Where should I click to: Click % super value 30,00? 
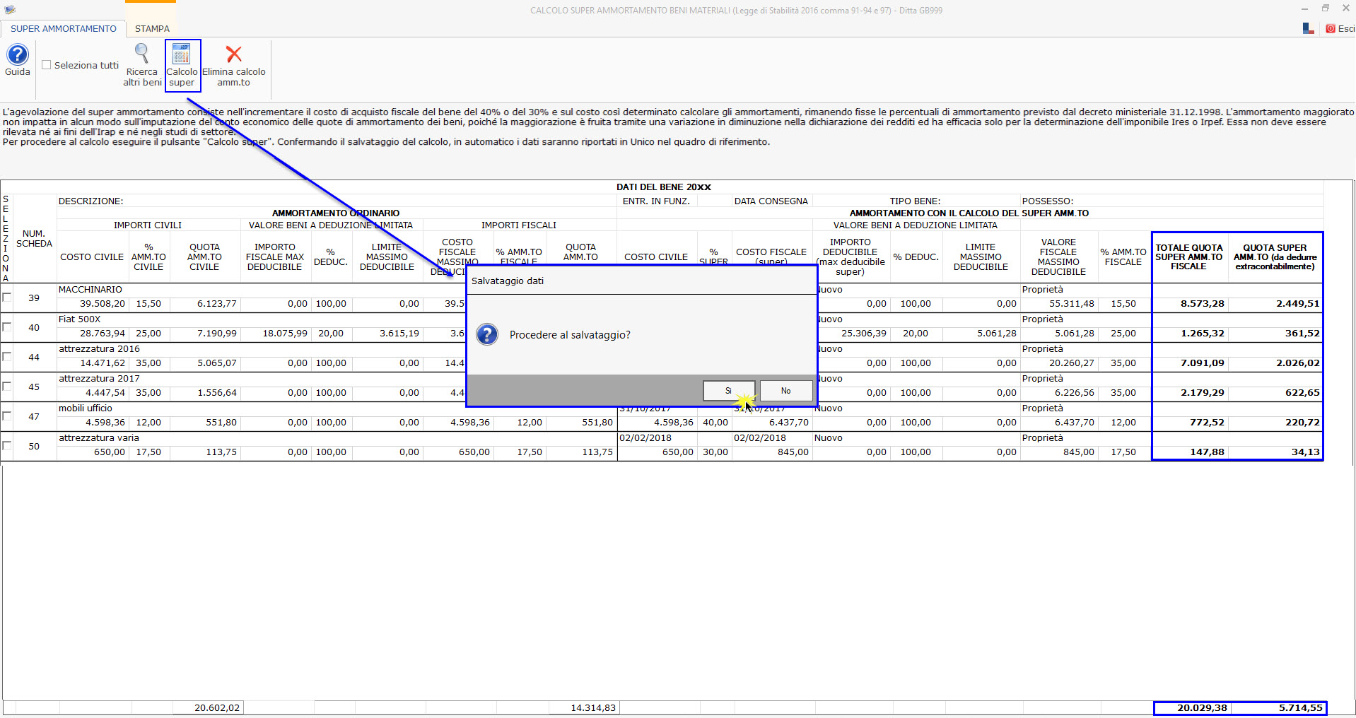[715, 452]
